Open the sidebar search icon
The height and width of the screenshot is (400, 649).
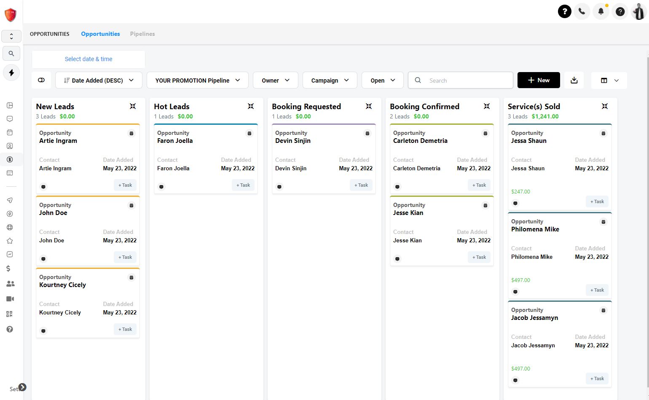[x=11, y=54]
